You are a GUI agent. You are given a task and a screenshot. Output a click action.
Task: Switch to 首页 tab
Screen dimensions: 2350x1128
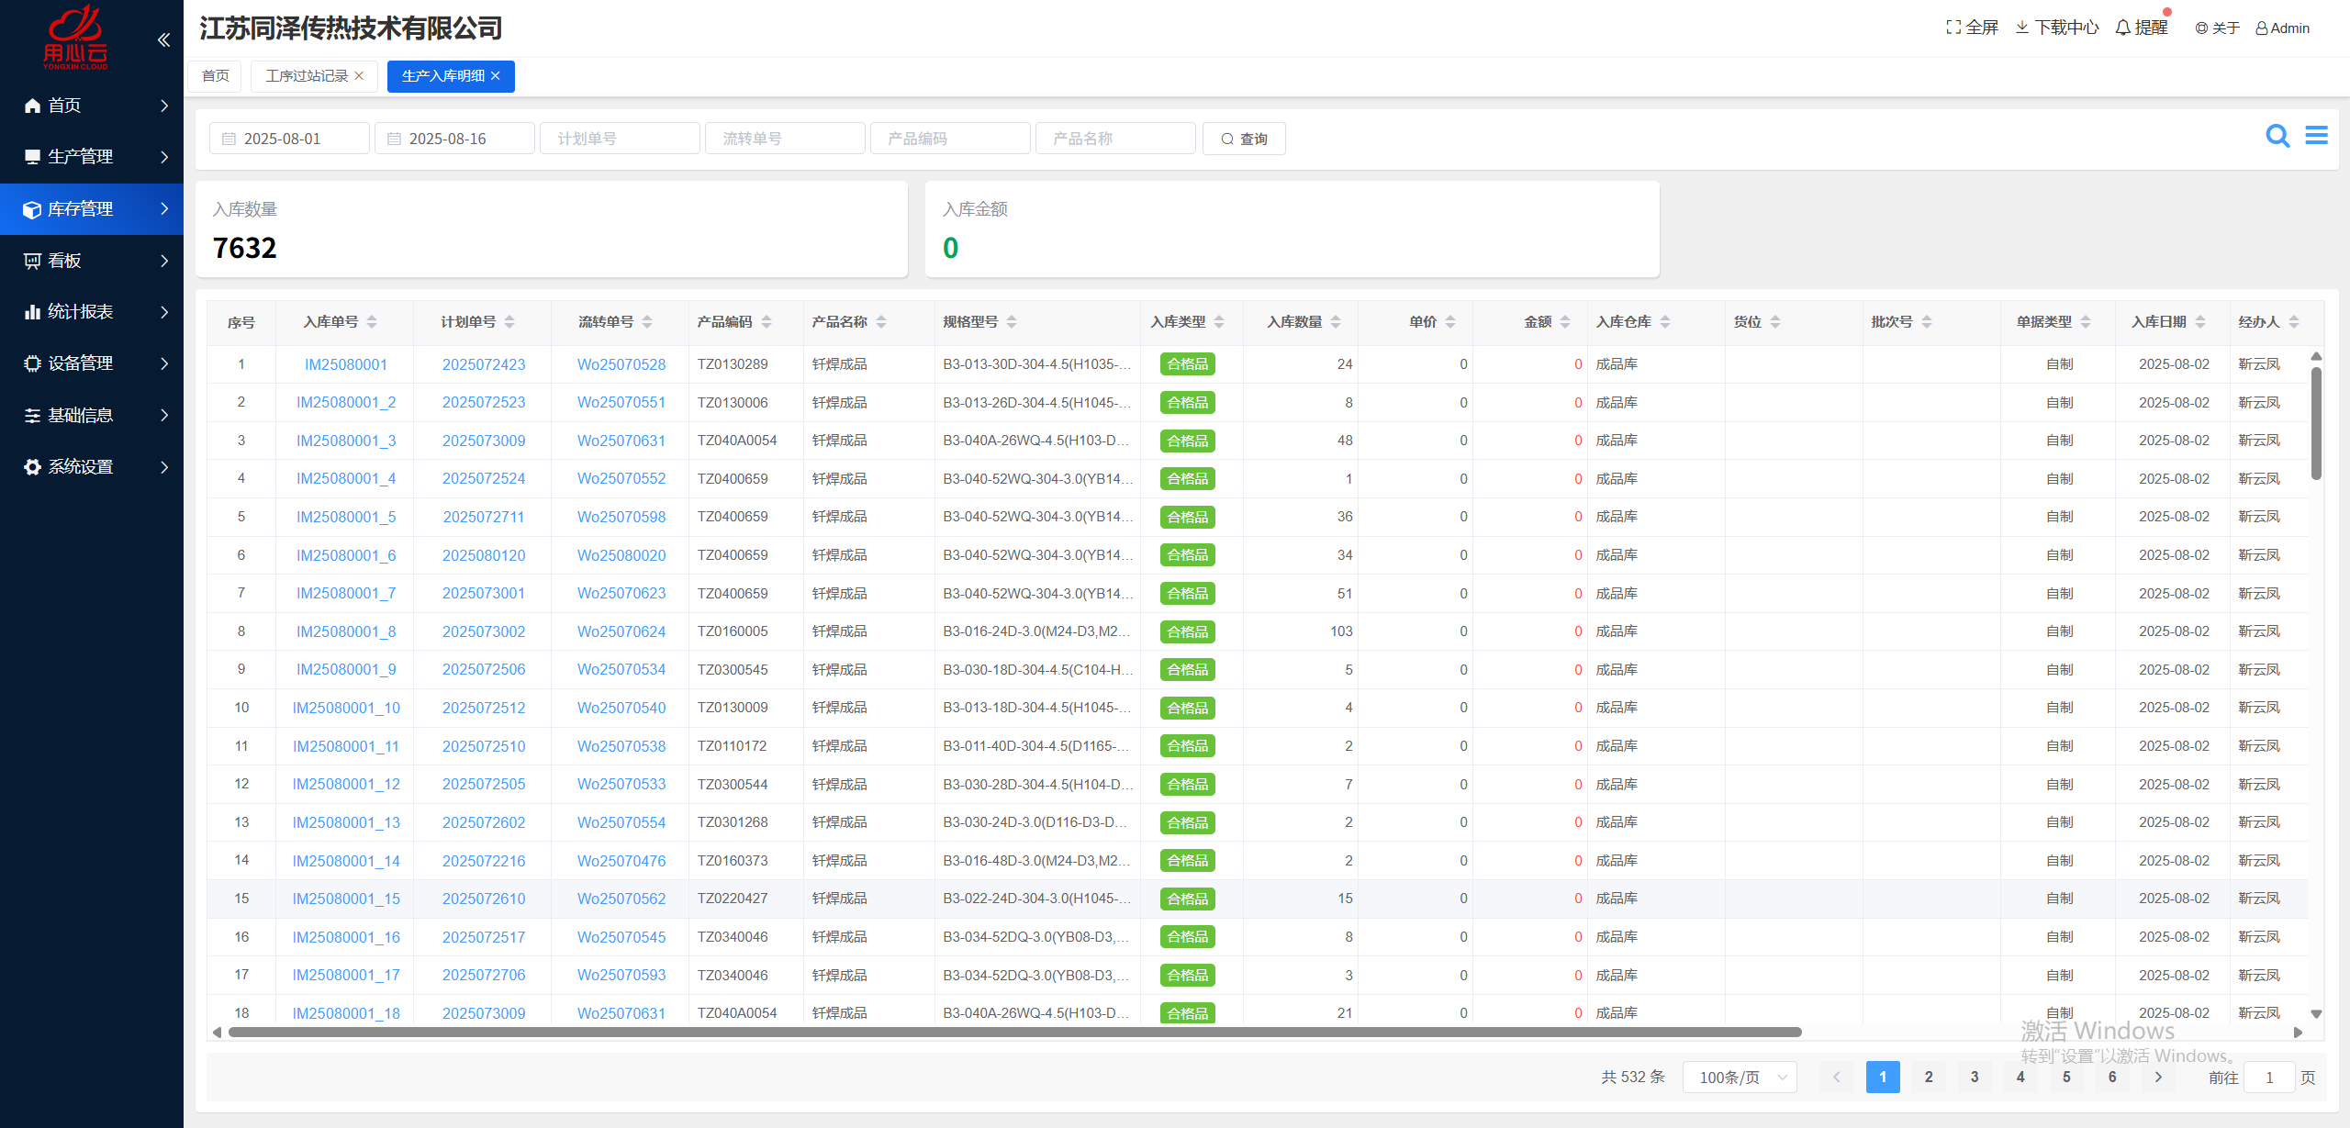pos(216,76)
